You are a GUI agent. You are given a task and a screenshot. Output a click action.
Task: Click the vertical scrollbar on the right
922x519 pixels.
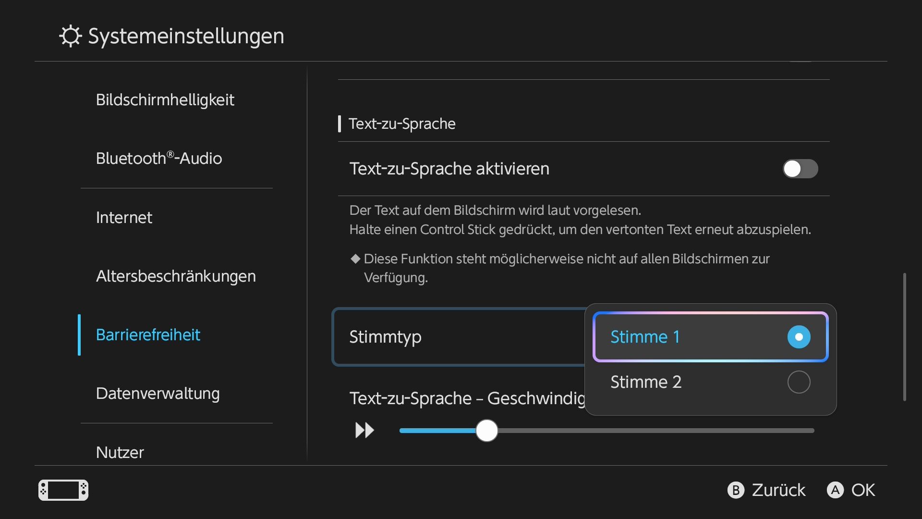(x=904, y=337)
